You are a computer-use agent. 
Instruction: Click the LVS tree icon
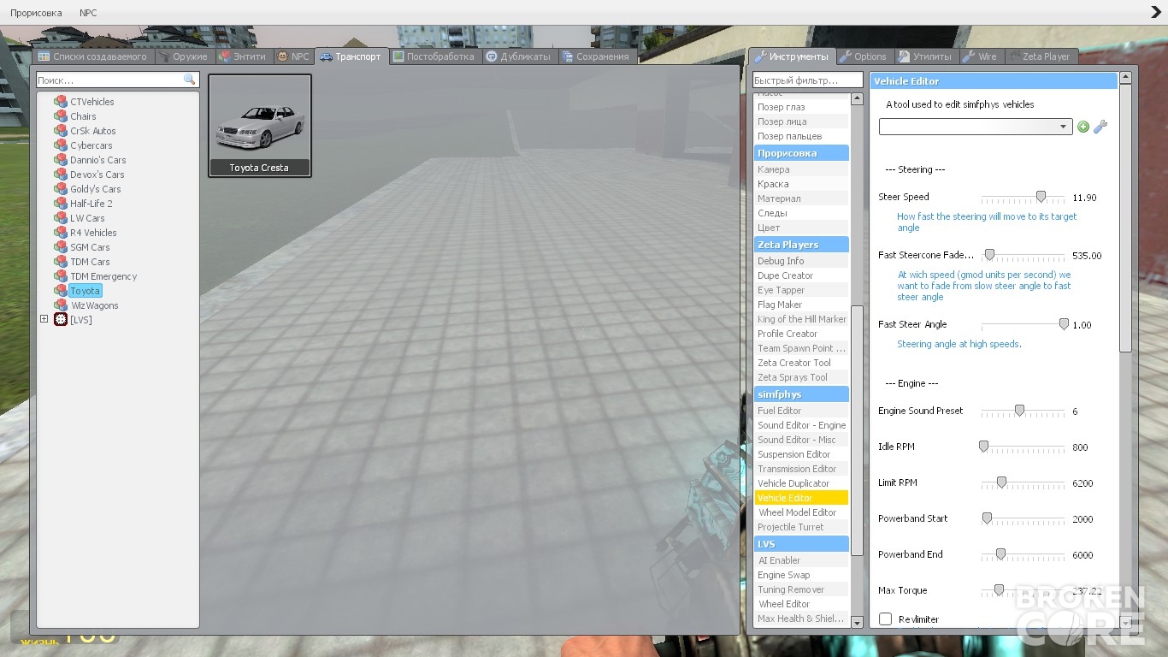[x=61, y=320]
